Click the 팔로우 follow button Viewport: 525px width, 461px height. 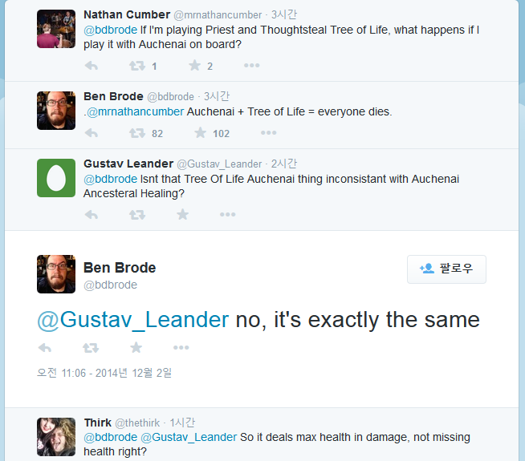pos(446,269)
